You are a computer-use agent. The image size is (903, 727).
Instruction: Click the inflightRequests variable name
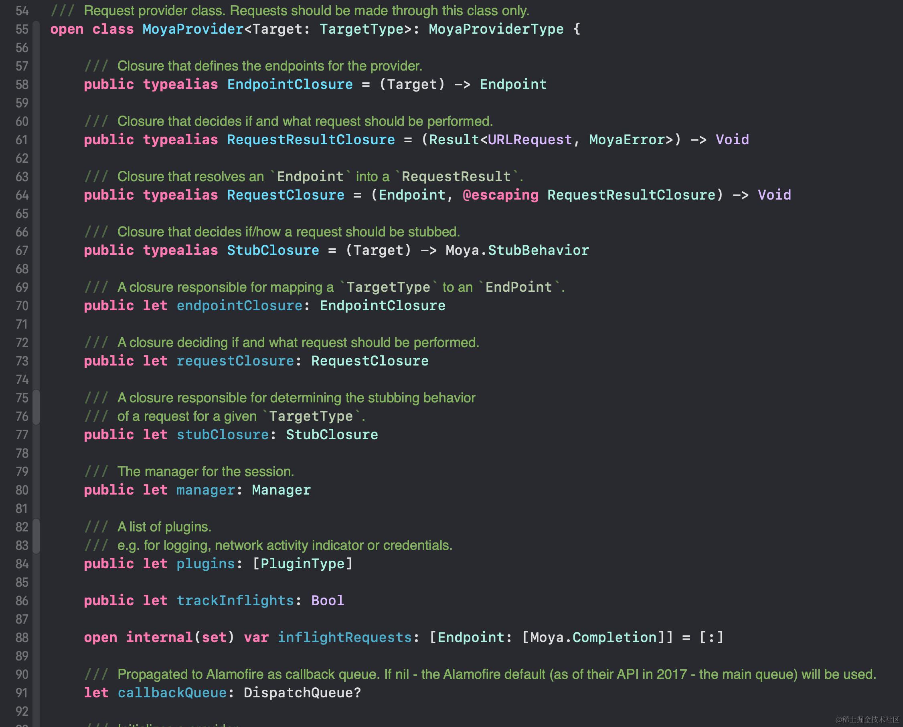coord(344,637)
